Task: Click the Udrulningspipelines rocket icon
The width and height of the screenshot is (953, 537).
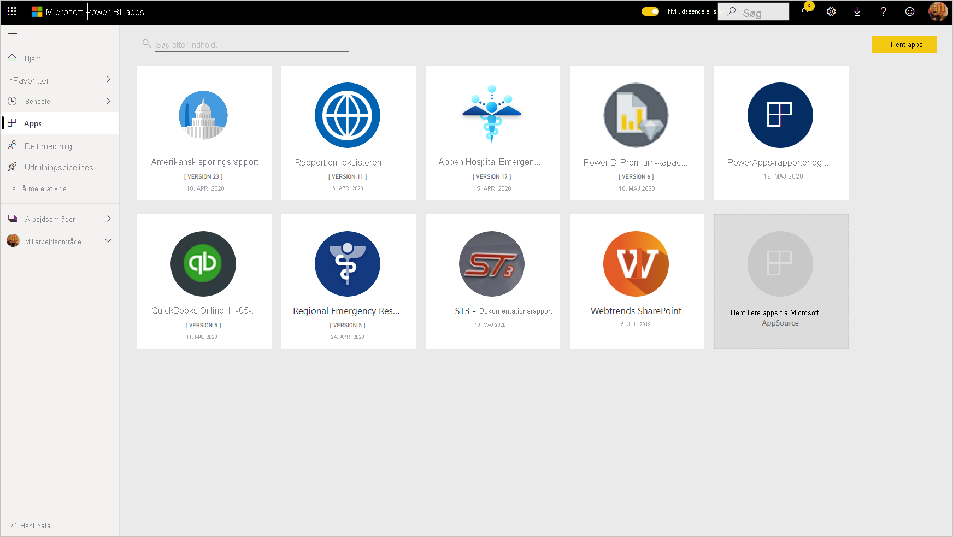Action: 12,167
